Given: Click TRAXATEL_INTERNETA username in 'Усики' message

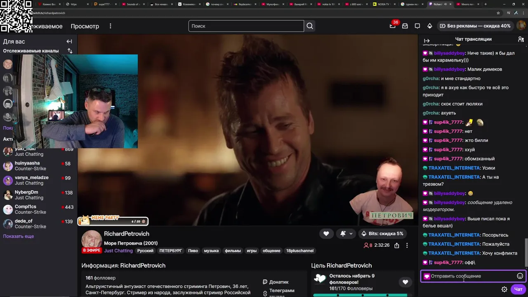Looking at the screenshot, I should coord(454,168).
